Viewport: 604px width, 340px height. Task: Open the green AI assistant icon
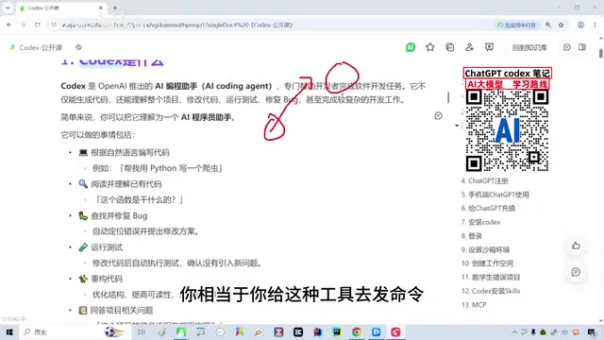(411, 47)
